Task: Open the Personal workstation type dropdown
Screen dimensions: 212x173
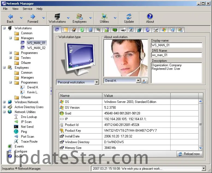Action: coord(97,82)
